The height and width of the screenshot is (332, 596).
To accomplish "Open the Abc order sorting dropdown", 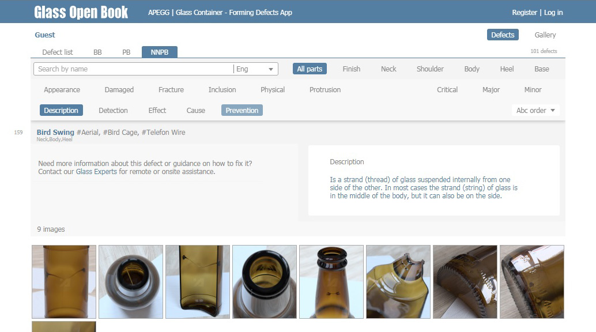I will [x=535, y=110].
